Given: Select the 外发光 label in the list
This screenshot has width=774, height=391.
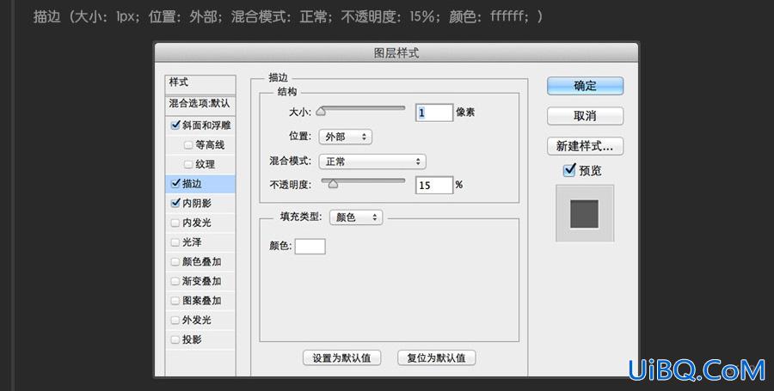Looking at the screenshot, I should coord(196,320).
